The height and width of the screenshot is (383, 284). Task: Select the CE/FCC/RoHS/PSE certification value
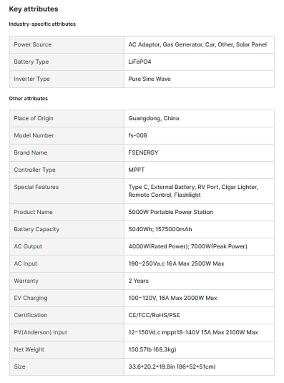pyautogui.click(x=154, y=315)
